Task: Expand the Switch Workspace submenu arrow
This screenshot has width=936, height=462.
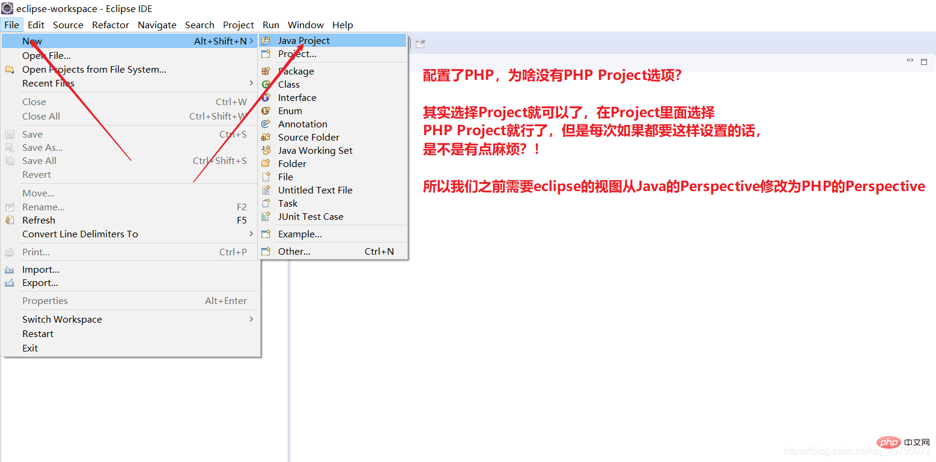Action: [251, 319]
